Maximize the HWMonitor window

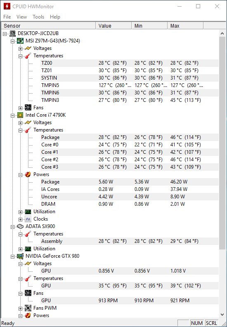(x=198, y=6)
